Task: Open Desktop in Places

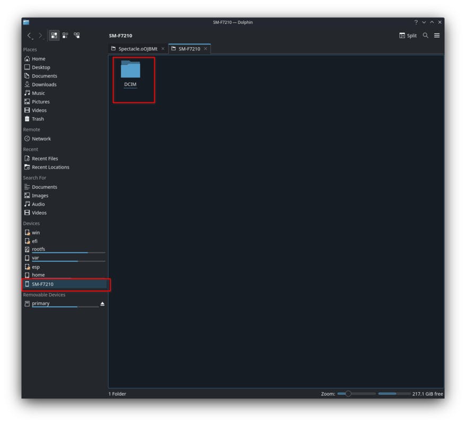Action: [64, 67]
